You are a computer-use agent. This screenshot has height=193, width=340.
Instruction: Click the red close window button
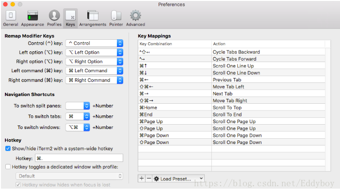click(5, 4)
